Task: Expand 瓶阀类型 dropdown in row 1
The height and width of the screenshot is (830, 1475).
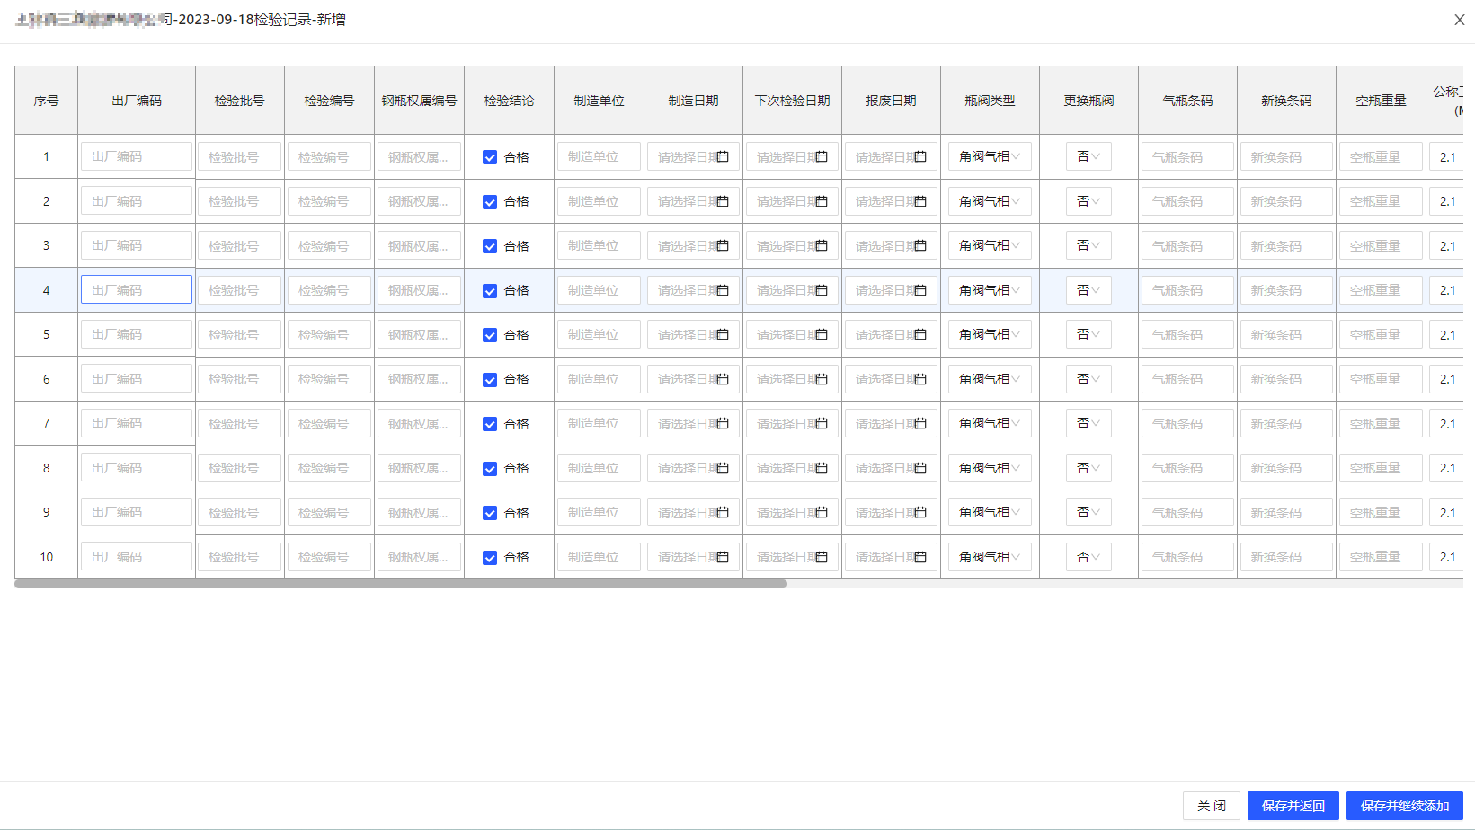Action: pos(990,156)
